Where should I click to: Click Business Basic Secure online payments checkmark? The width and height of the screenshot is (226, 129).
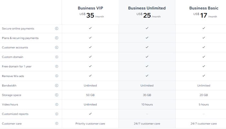(x=204, y=28)
